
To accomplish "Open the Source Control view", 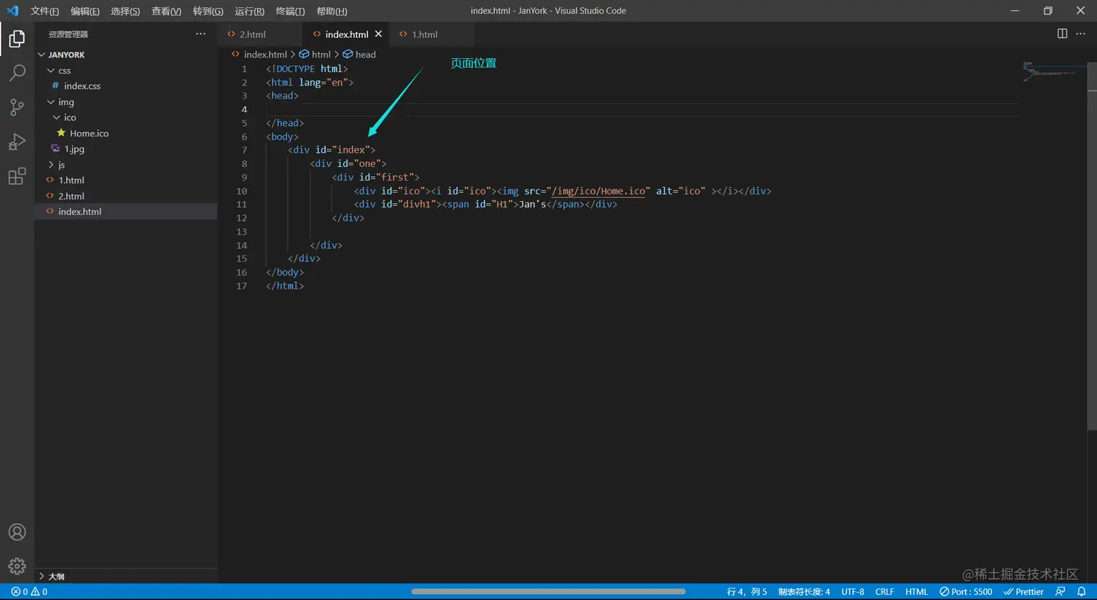I will coord(17,107).
